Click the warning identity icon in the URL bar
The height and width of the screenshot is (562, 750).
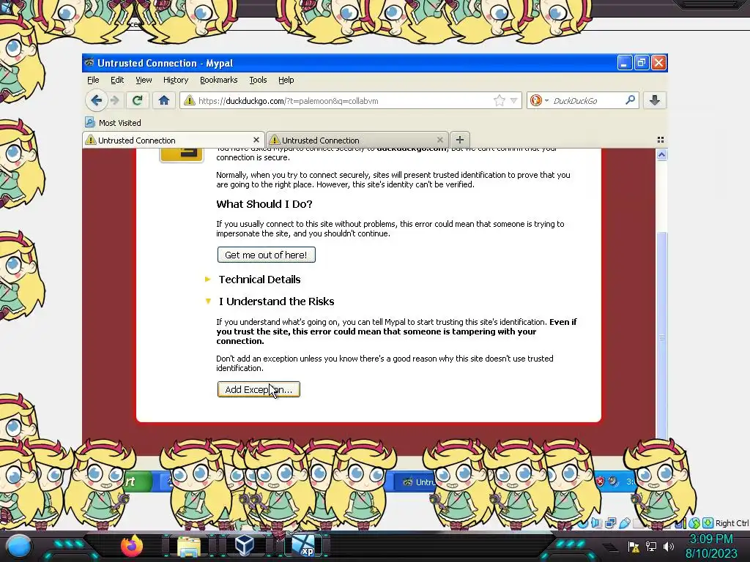pyautogui.click(x=190, y=100)
